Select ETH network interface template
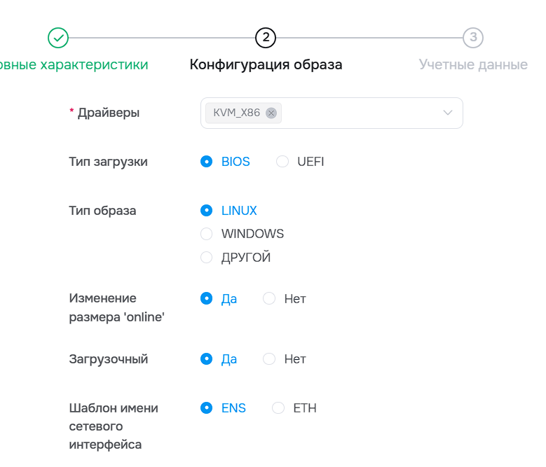This screenshot has width=546, height=467. [x=278, y=408]
